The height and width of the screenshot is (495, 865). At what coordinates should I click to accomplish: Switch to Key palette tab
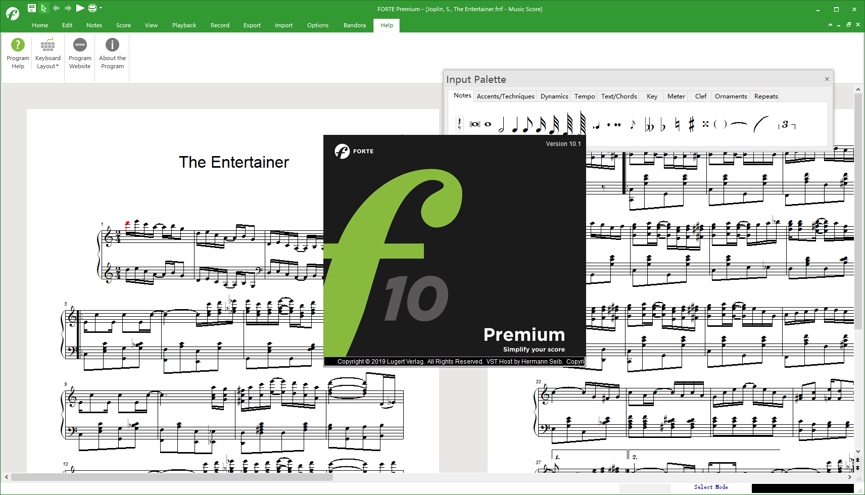(x=652, y=96)
